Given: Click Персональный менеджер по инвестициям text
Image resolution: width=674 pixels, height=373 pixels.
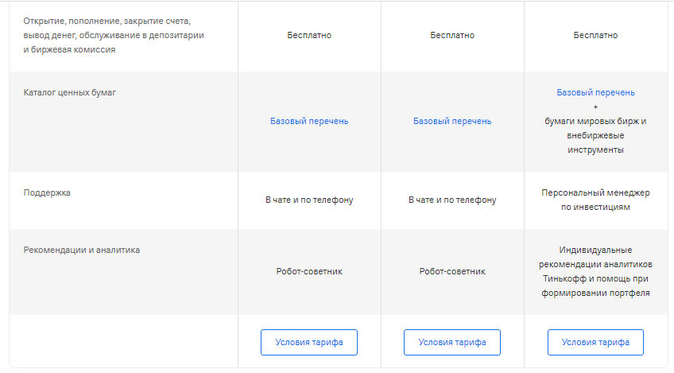Looking at the screenshot, I should coord(595,200).
